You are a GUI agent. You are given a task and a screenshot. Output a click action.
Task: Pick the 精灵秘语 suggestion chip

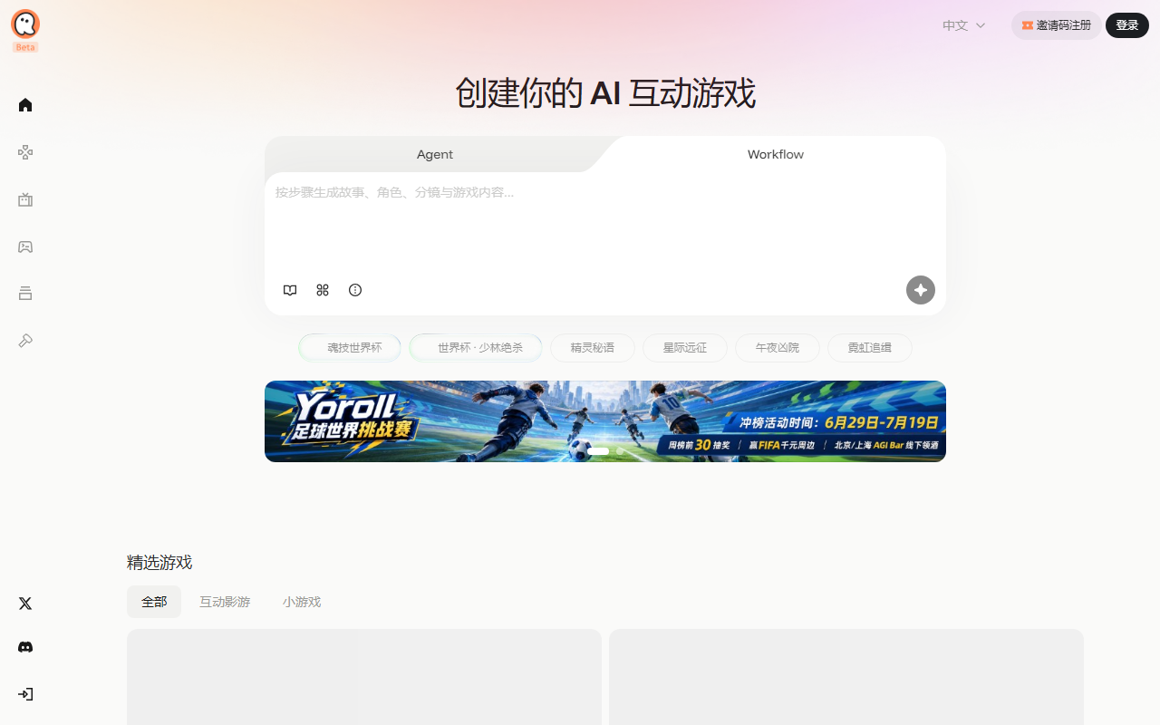point(593,348)
